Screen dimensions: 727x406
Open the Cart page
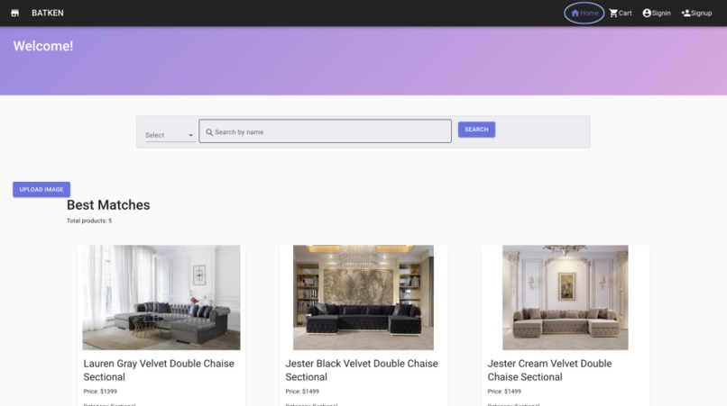click(x=621, y=13)
